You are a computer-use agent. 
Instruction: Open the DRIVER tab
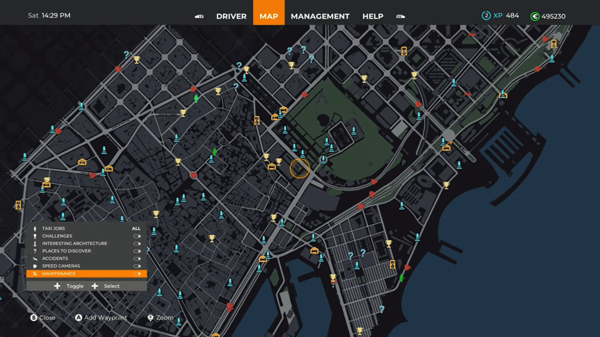click(231, 16)
